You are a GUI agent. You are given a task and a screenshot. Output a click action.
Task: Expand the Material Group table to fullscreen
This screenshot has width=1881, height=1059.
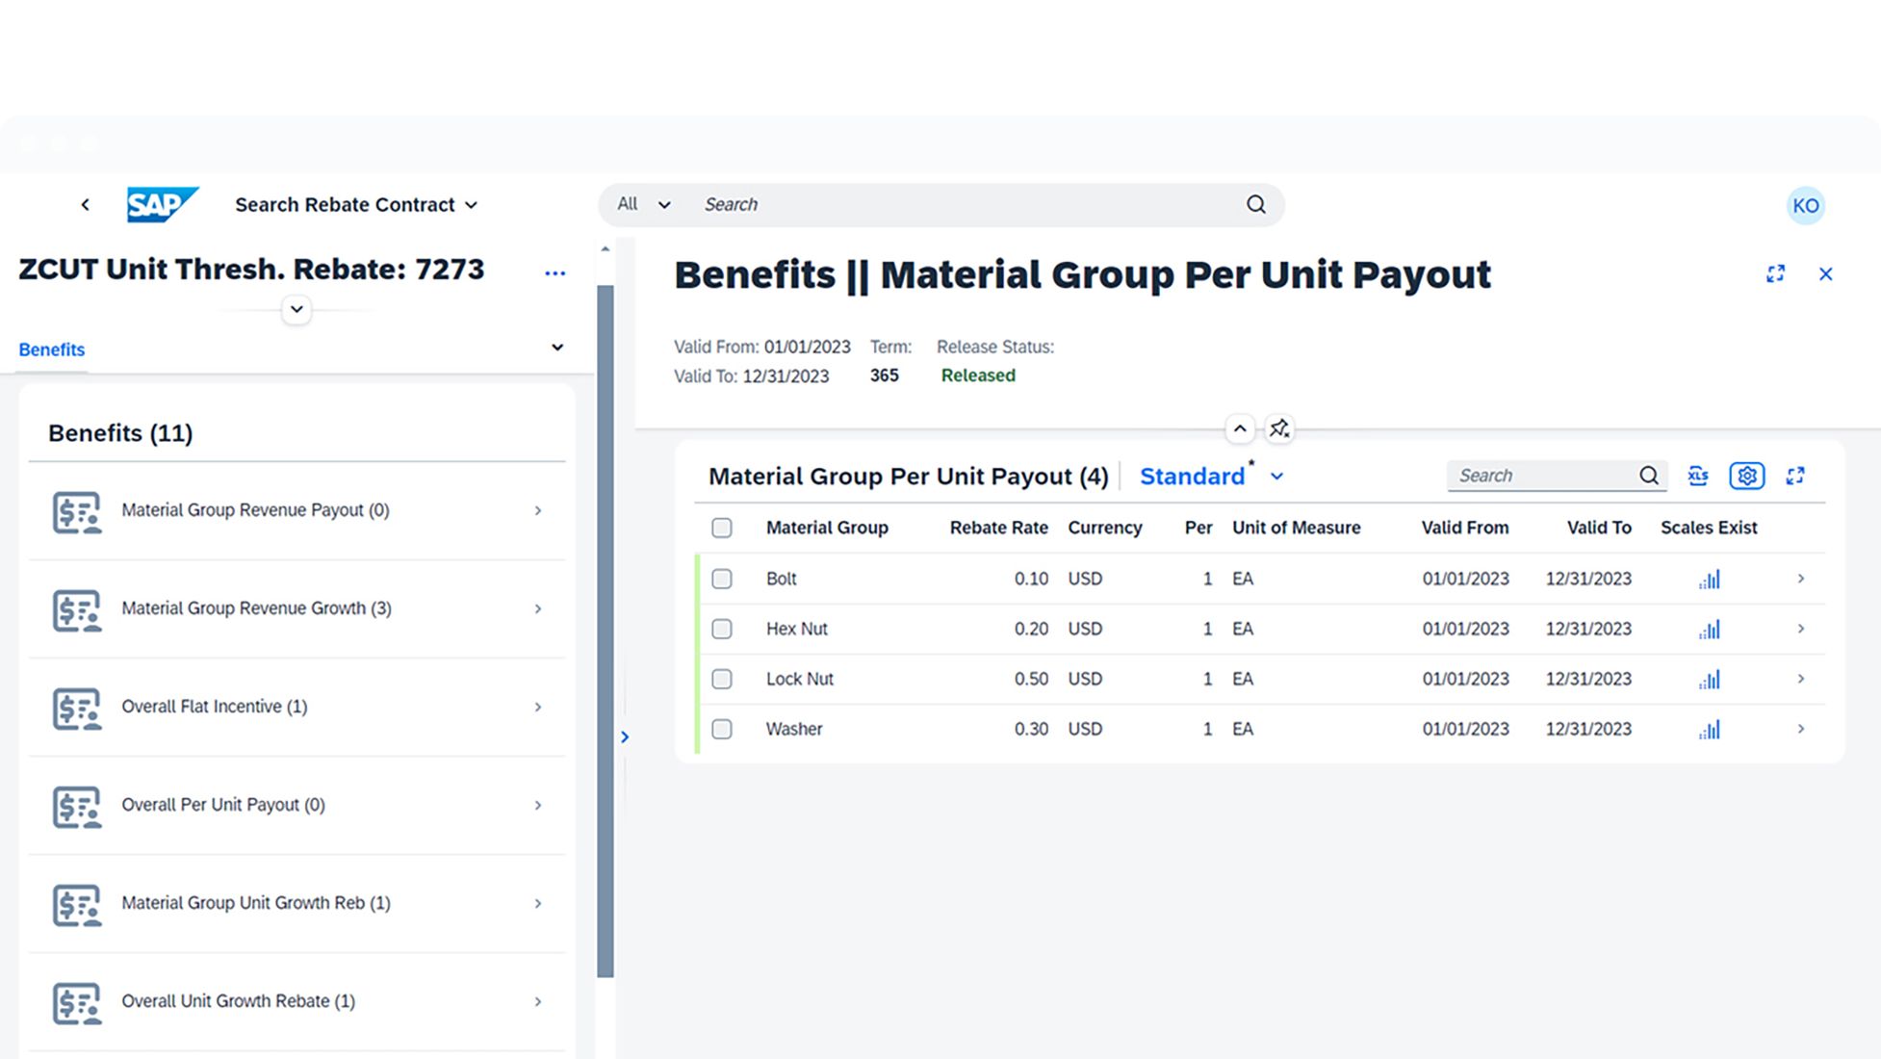pos(1795,476)
